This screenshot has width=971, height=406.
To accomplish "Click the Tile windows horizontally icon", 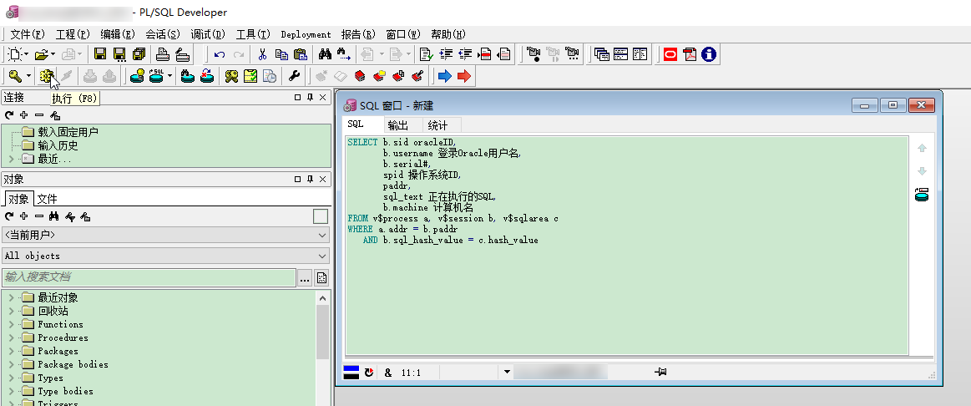I will 620,54.
